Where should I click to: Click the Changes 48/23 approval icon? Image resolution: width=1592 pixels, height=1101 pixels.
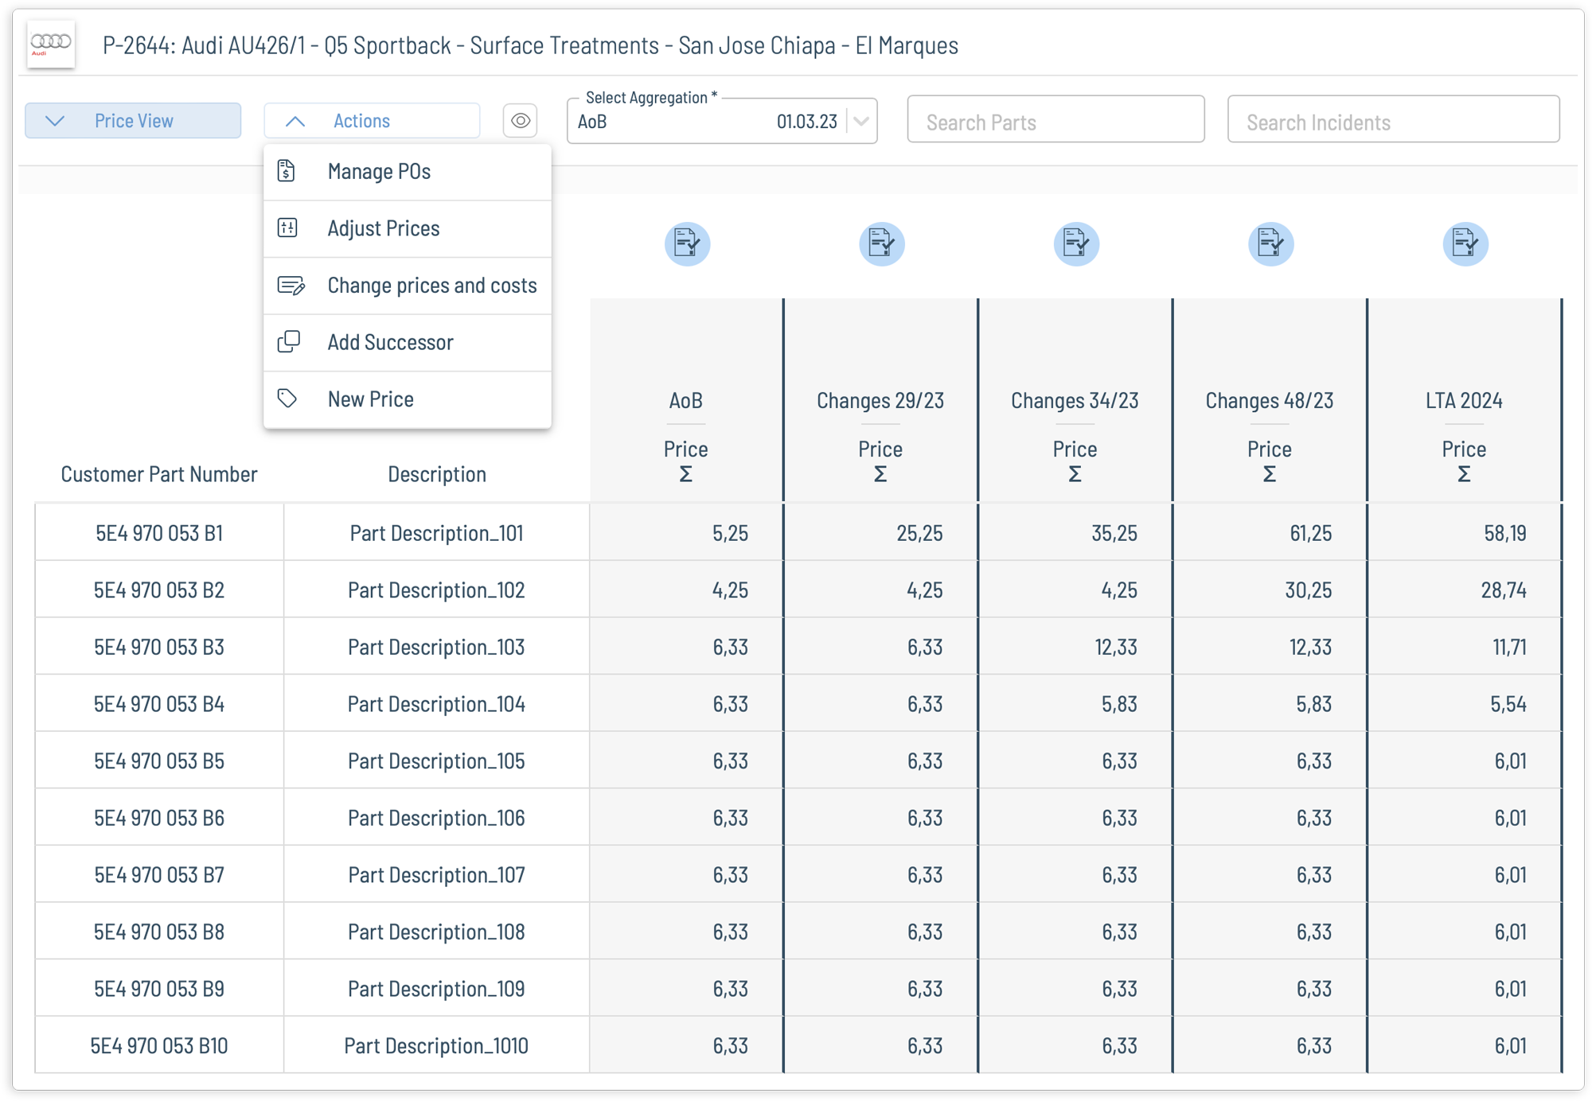1270,243
